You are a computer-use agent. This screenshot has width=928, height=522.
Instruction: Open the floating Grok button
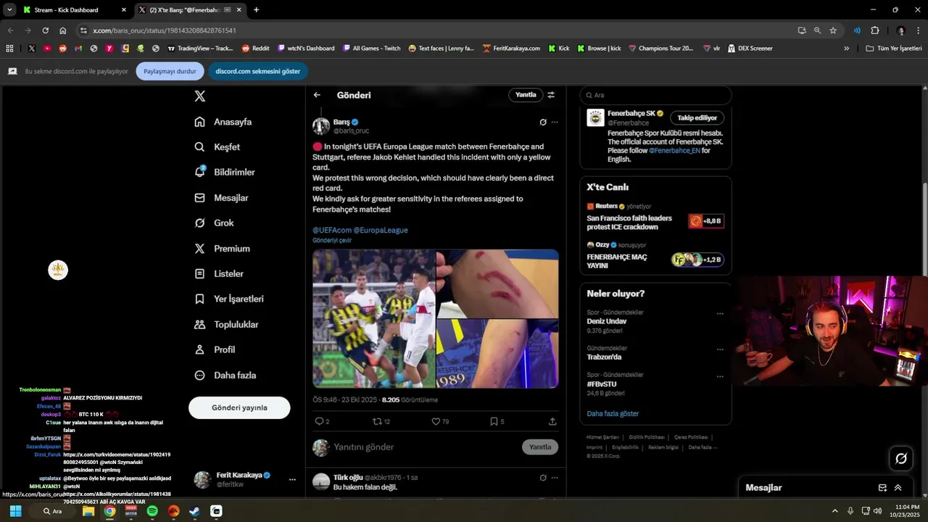pos(901,458)
